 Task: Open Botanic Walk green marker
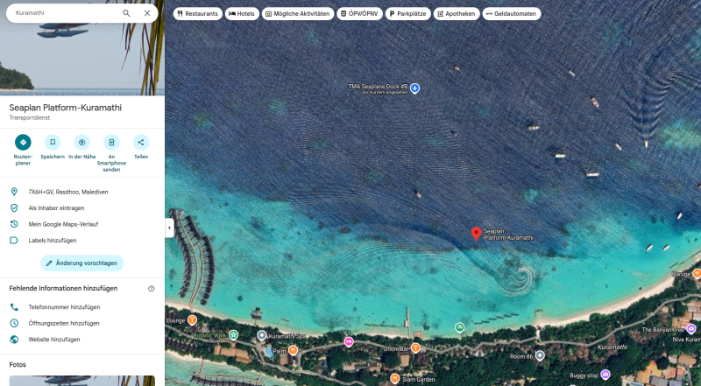233,334
